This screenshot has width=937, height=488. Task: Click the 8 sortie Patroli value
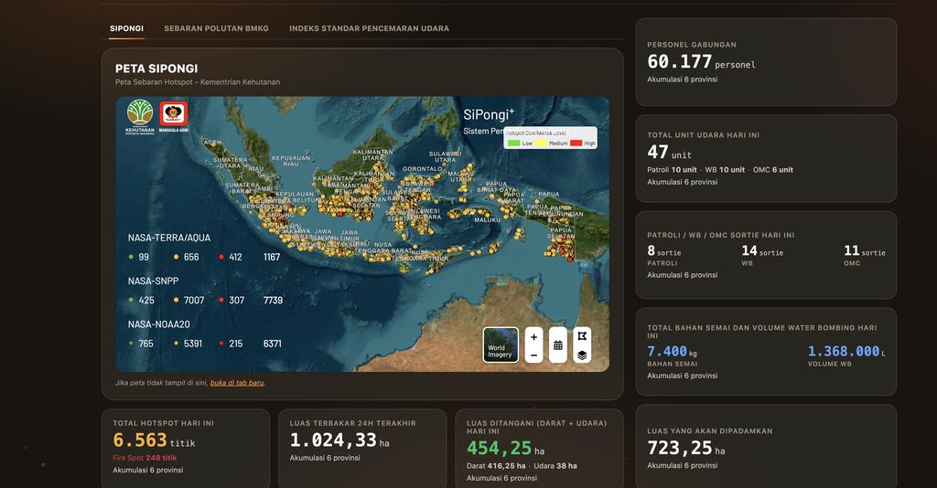tap(664, 251)
